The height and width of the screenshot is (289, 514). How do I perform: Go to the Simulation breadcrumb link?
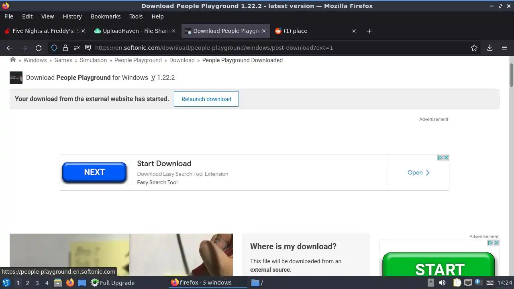point(93,60)
